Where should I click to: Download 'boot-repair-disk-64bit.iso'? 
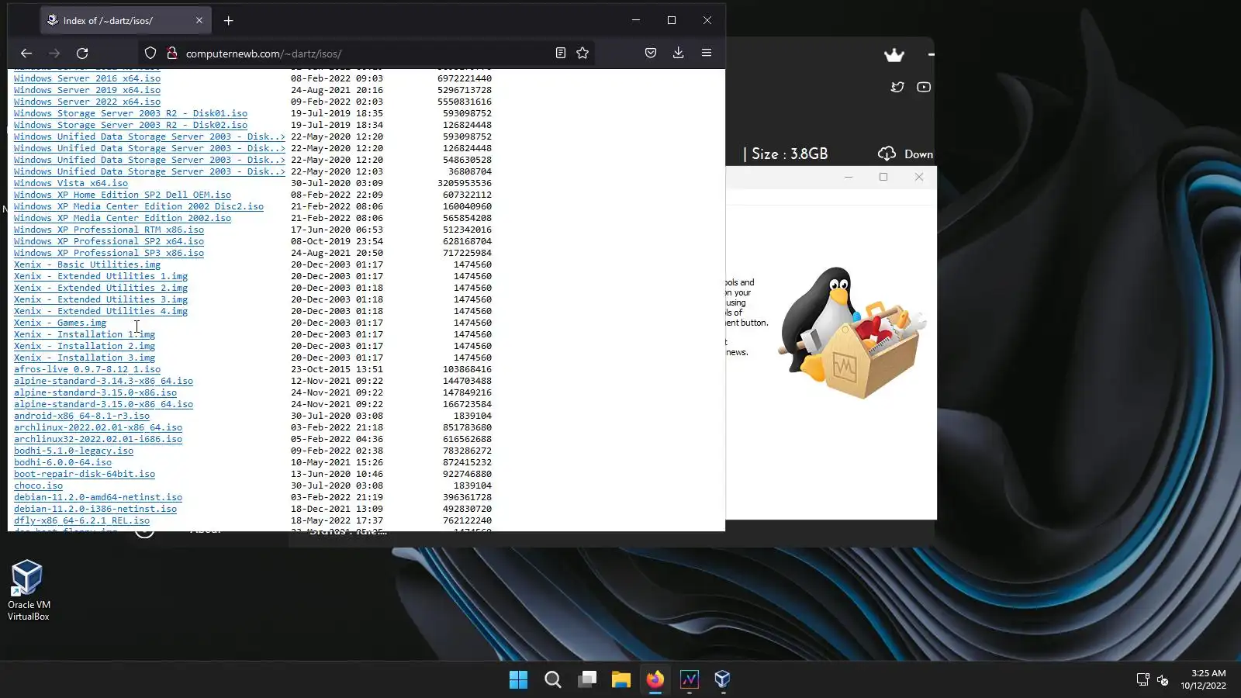(85, 474)
